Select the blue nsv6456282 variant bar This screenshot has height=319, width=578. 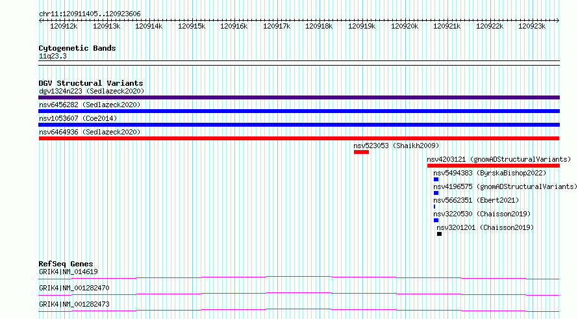[x=299, y=111]
